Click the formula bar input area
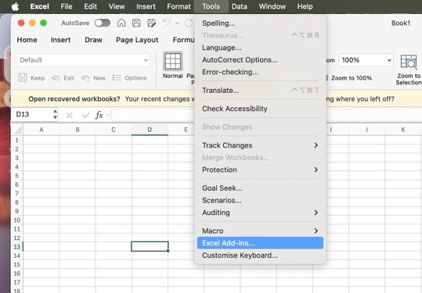This screenshot has width=422, height=293. pyautogui.click(x=152, y=115)
